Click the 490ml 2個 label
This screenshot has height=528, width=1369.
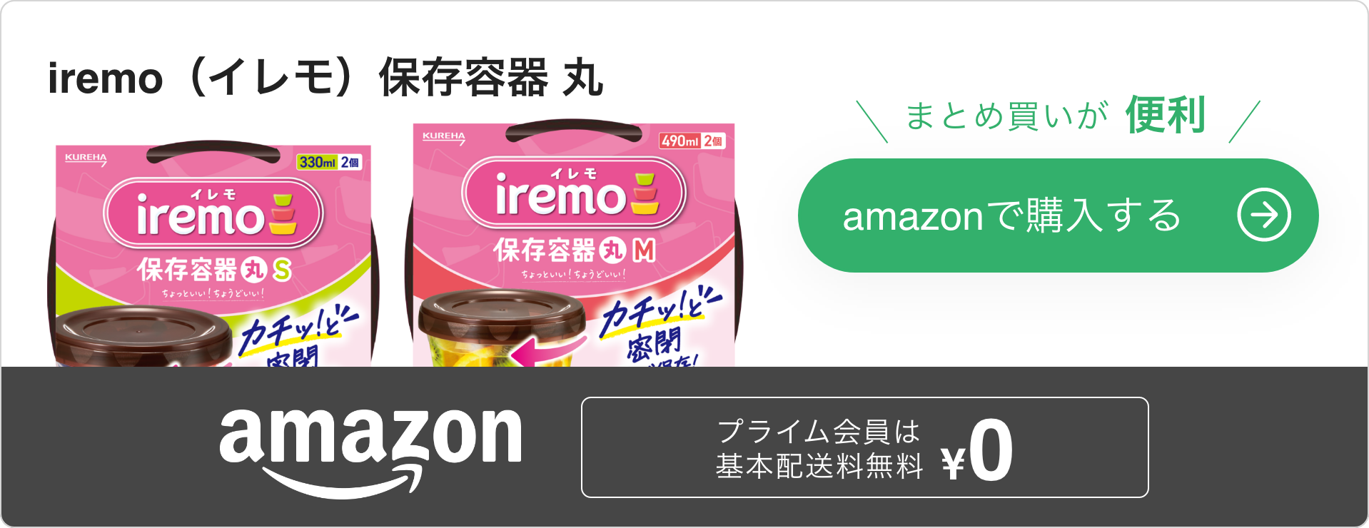[692, 141]
